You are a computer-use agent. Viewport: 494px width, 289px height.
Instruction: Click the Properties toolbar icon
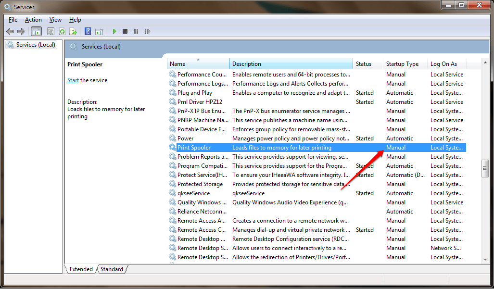pos(51,31)
